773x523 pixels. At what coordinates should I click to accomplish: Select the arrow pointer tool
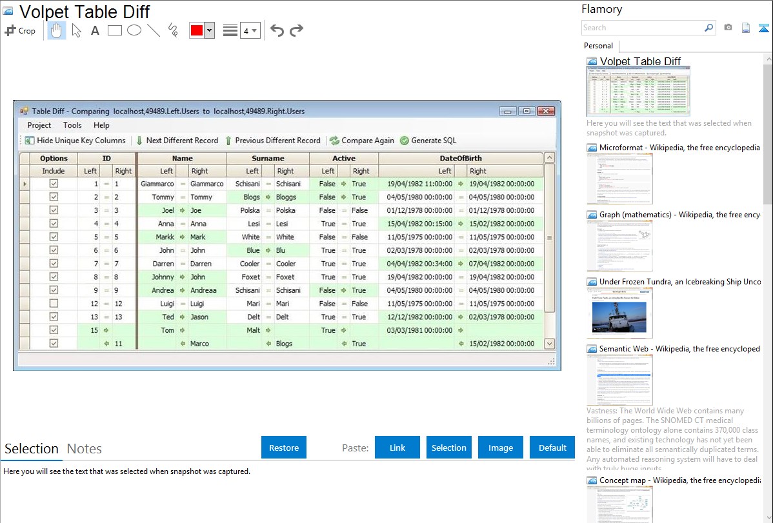76,30
